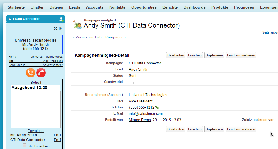Open the Startseite tab
Screen dimensions: 278x149
(x=16, y=7)
